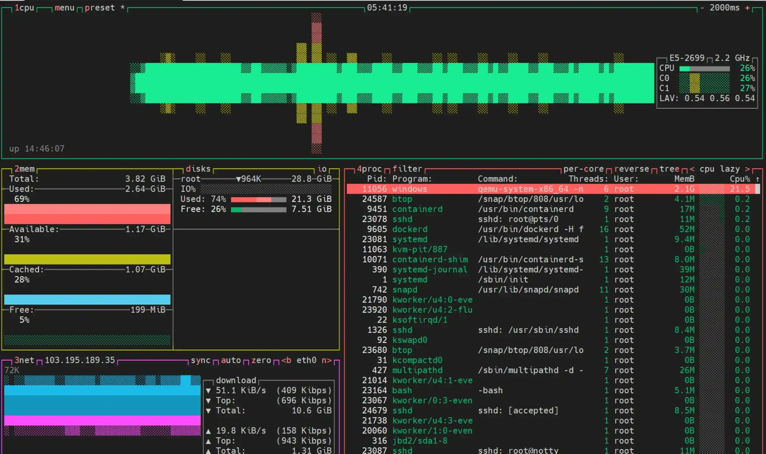Toggle disk io mode

click(322, 169)
